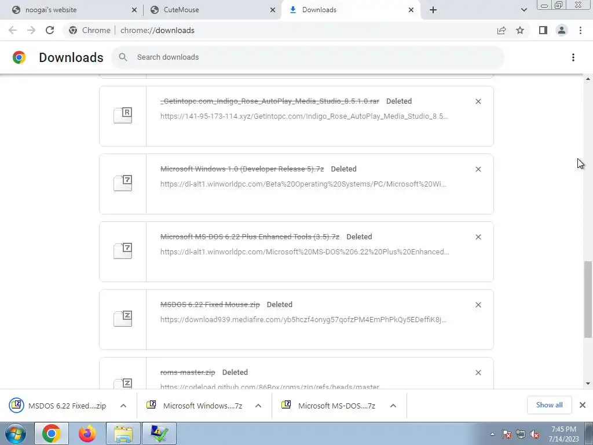Go back to previous page
This screenshot has width=593, height=445.
coord(13,30)
